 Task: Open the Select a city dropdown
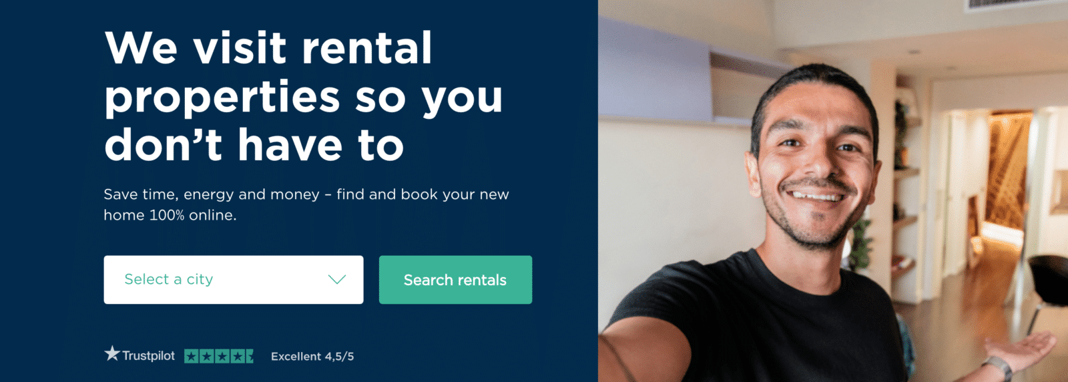click(234, 280)
